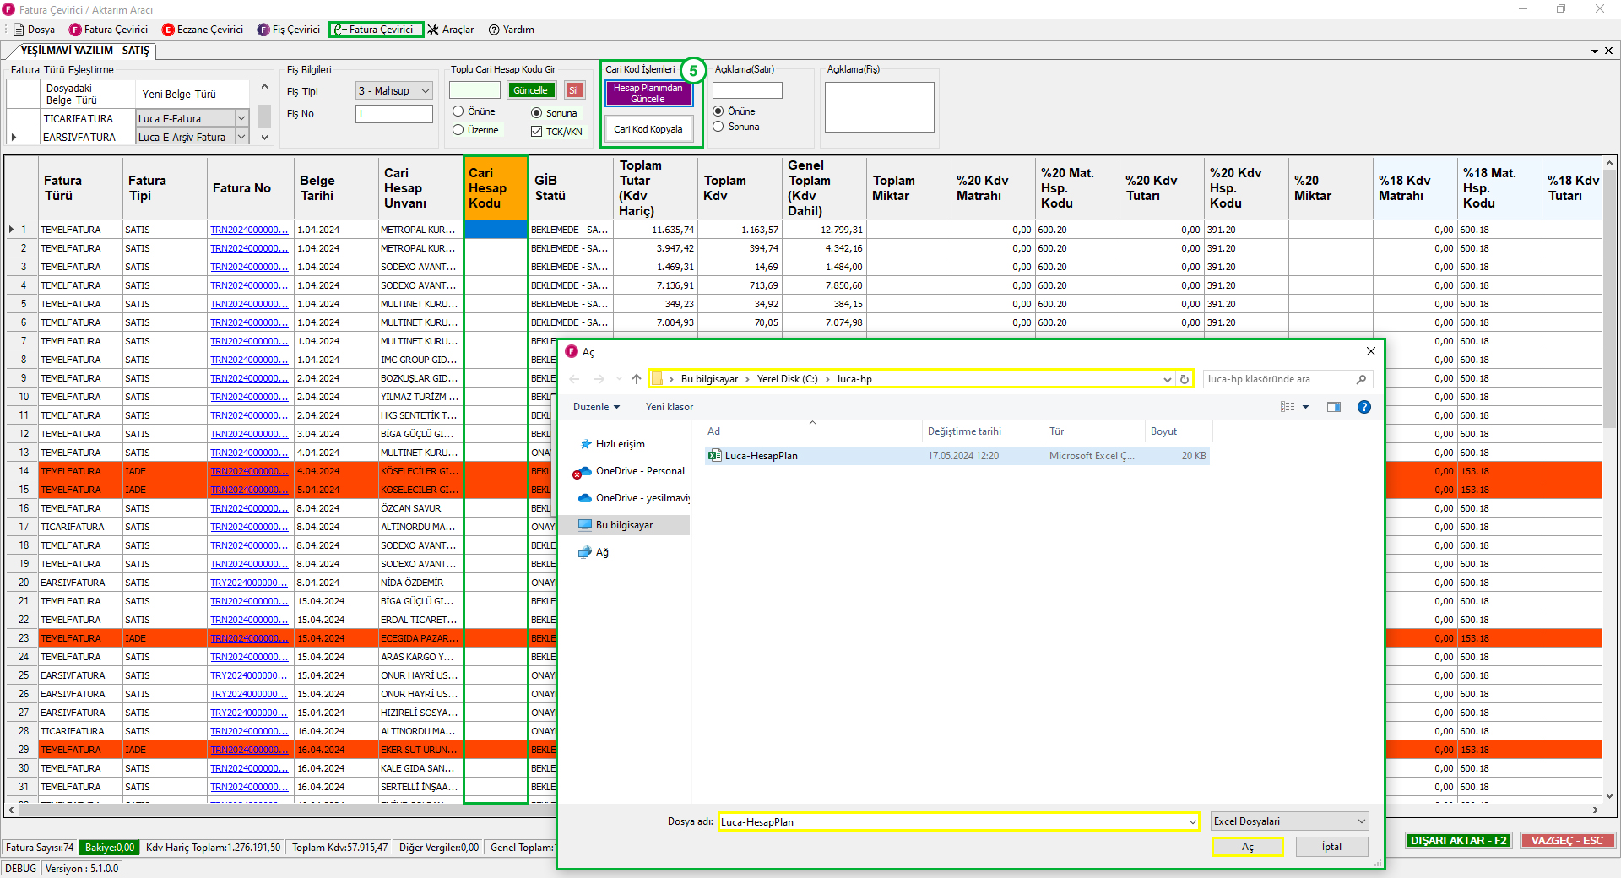Open OneDrive - Personal location

pyautogui.click(x=639, y=471)
